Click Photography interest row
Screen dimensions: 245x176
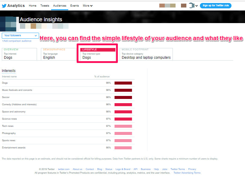click(x=68, y=133)
